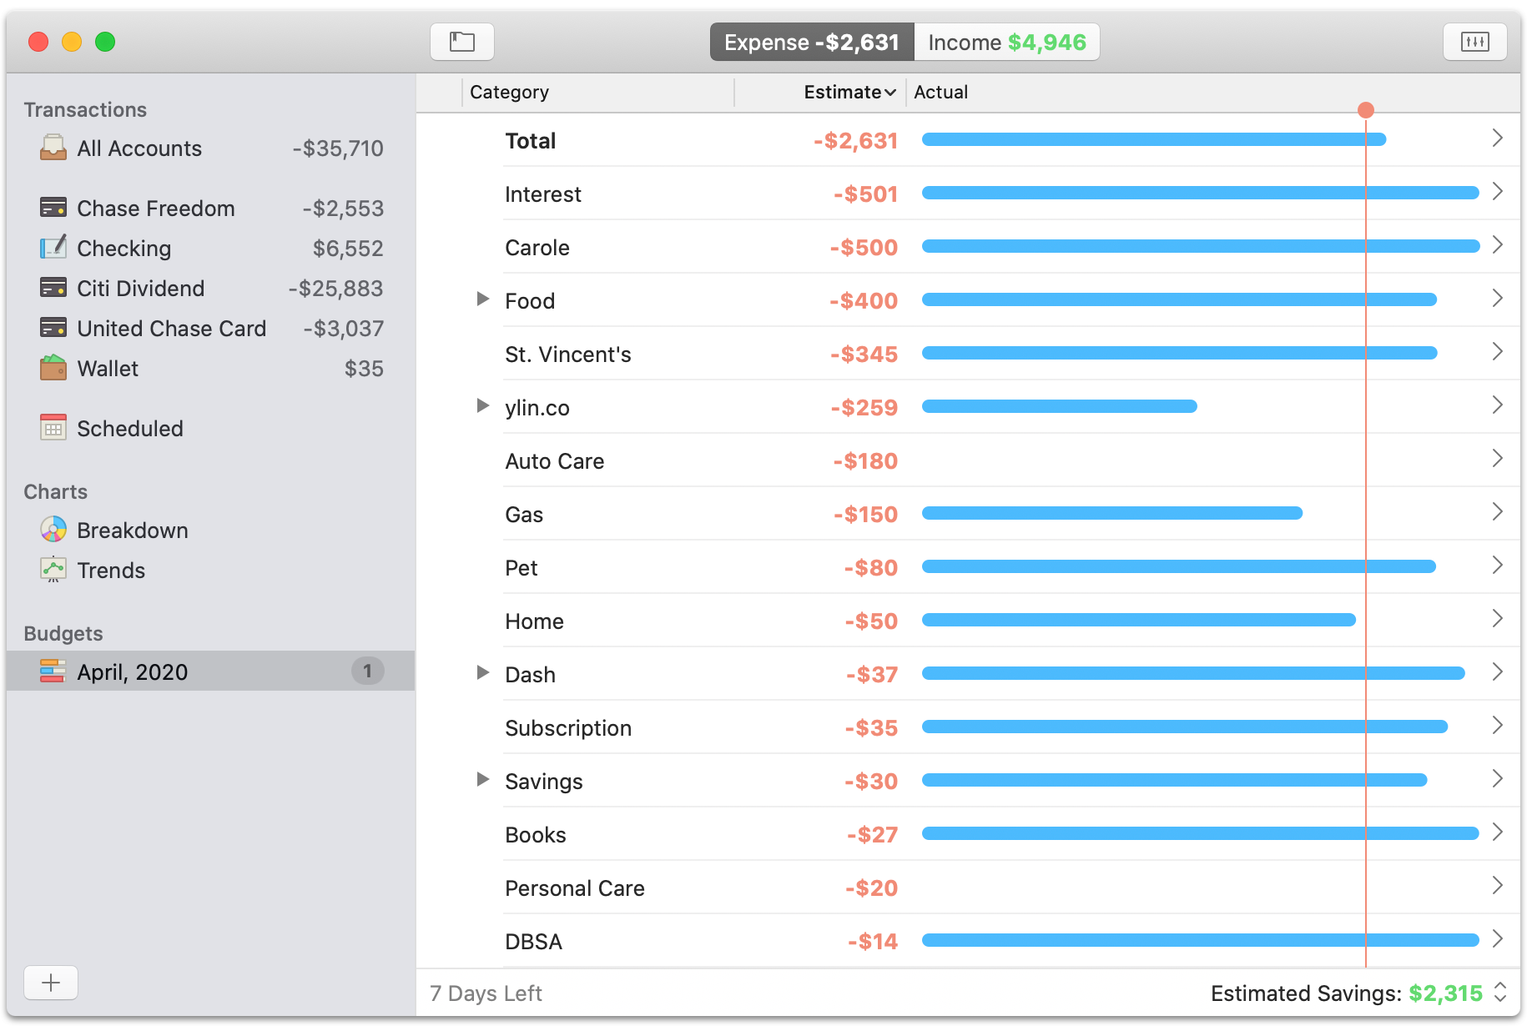Expand the Food category

[482, 299]
